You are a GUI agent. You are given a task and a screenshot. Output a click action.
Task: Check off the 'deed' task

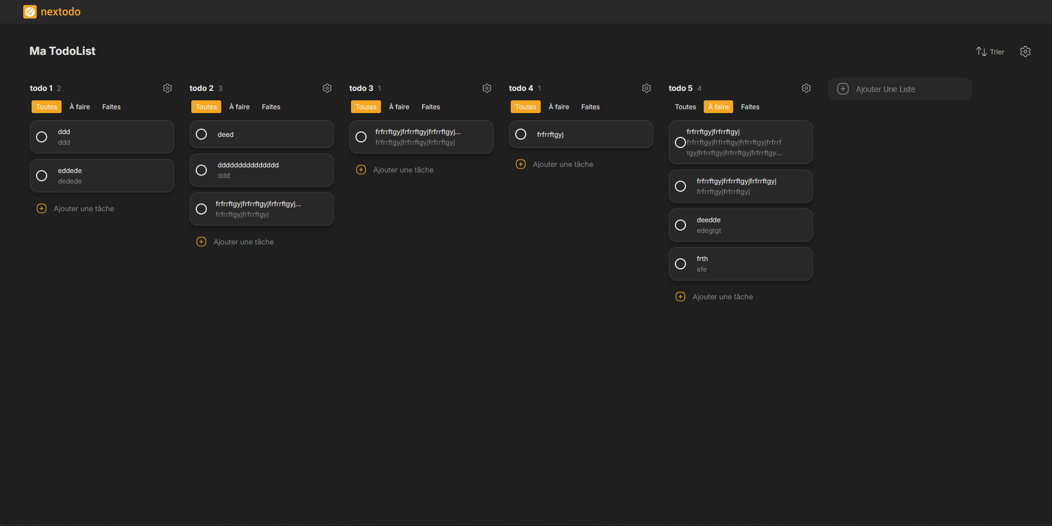coord(201,134)
